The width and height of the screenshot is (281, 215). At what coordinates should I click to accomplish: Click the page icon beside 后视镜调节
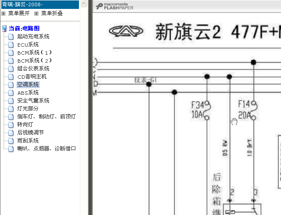[11, 133]
